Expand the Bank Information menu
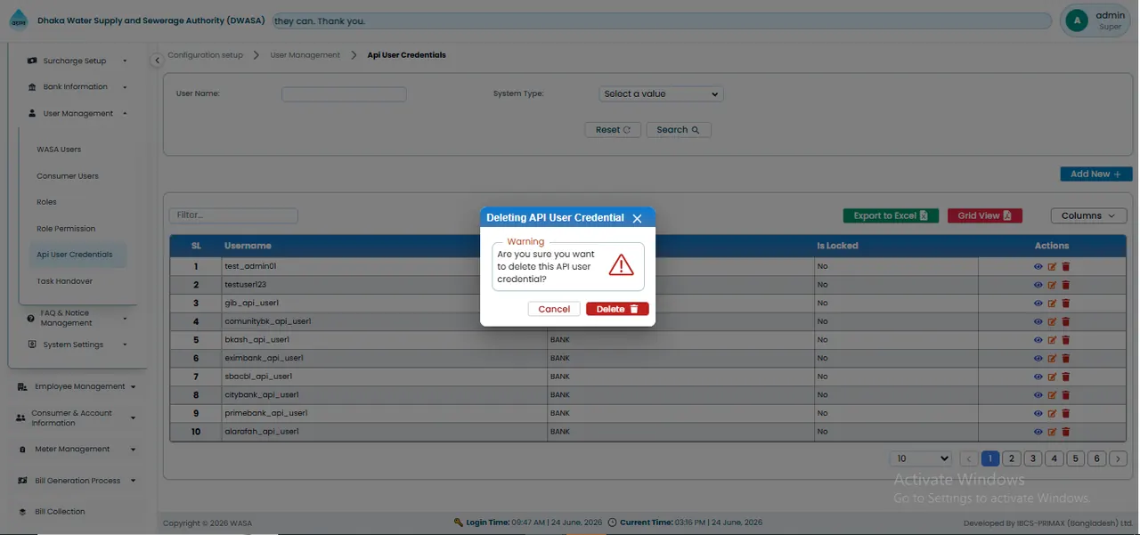 (79, 87)
